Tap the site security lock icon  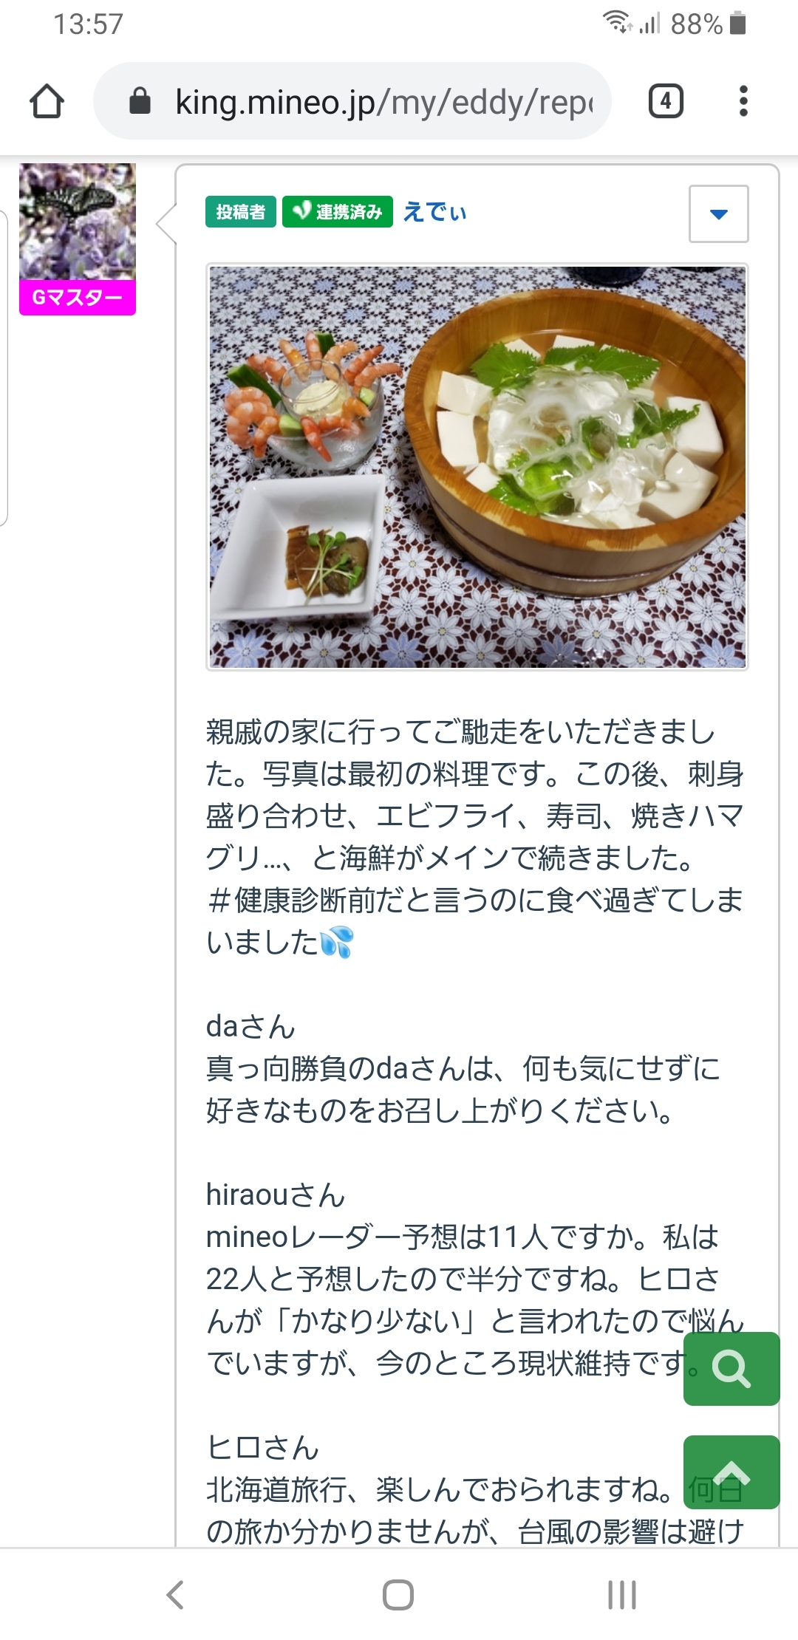(x=140, y=101)
